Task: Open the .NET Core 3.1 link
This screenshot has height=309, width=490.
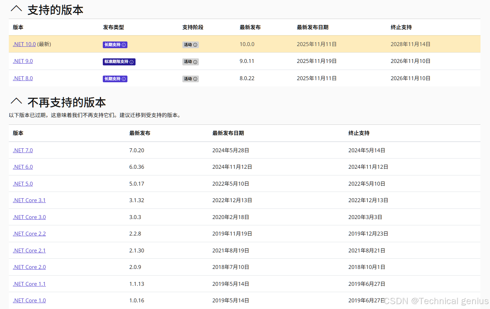Action: point(29,200)
